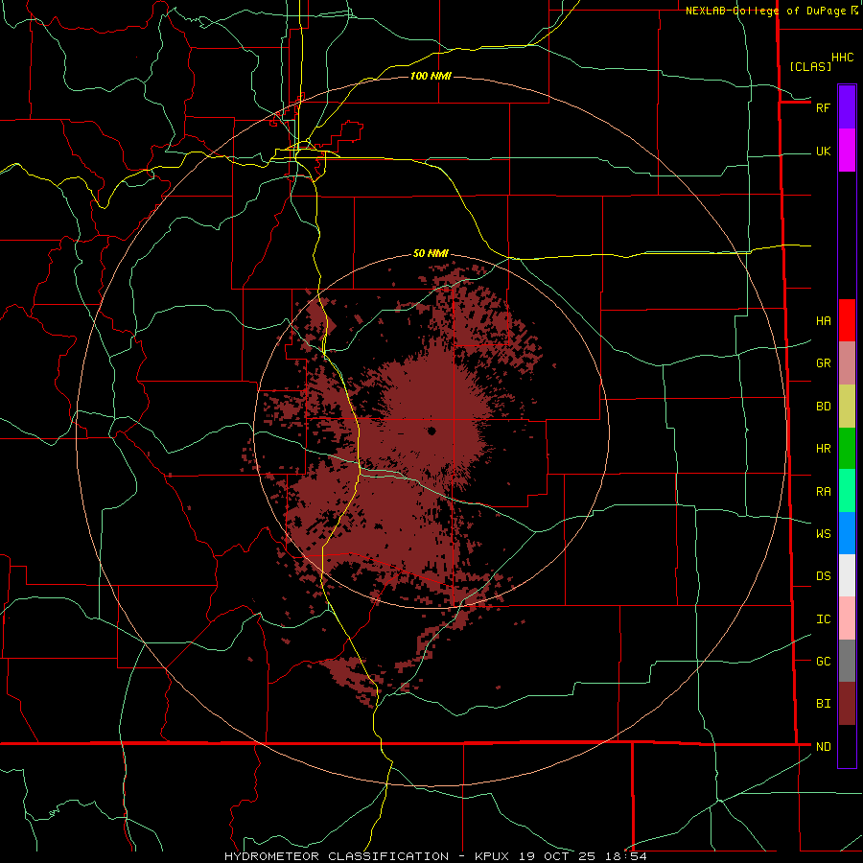
Task: Click the BD legend label
Action: [x=823, y=407]
